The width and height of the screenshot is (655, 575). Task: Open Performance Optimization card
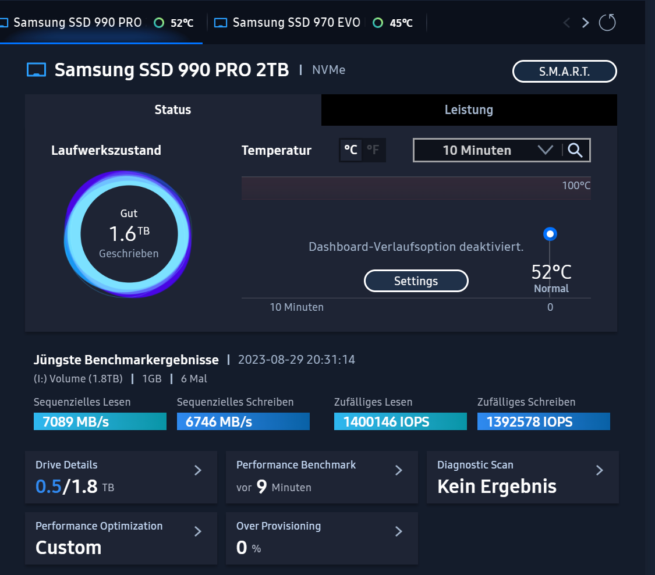pos(121,538)
